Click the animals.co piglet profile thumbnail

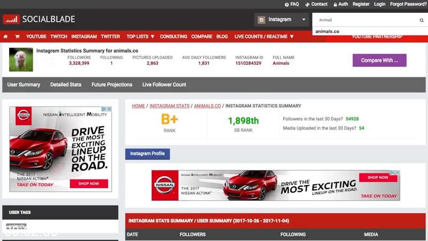click(21, 59)
